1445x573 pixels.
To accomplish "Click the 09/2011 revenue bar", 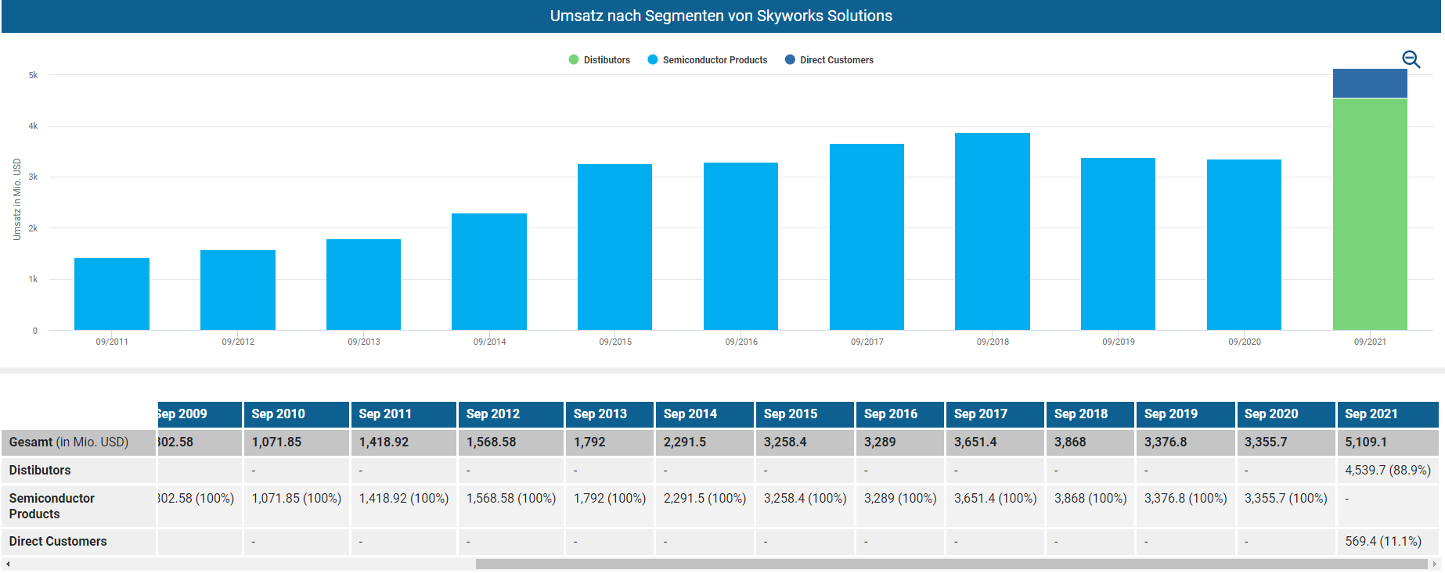I will [112, 294].
